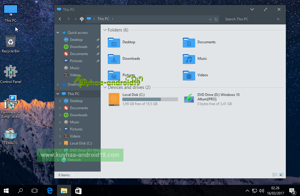Open the Downloads folder tile

pos(124,59)
